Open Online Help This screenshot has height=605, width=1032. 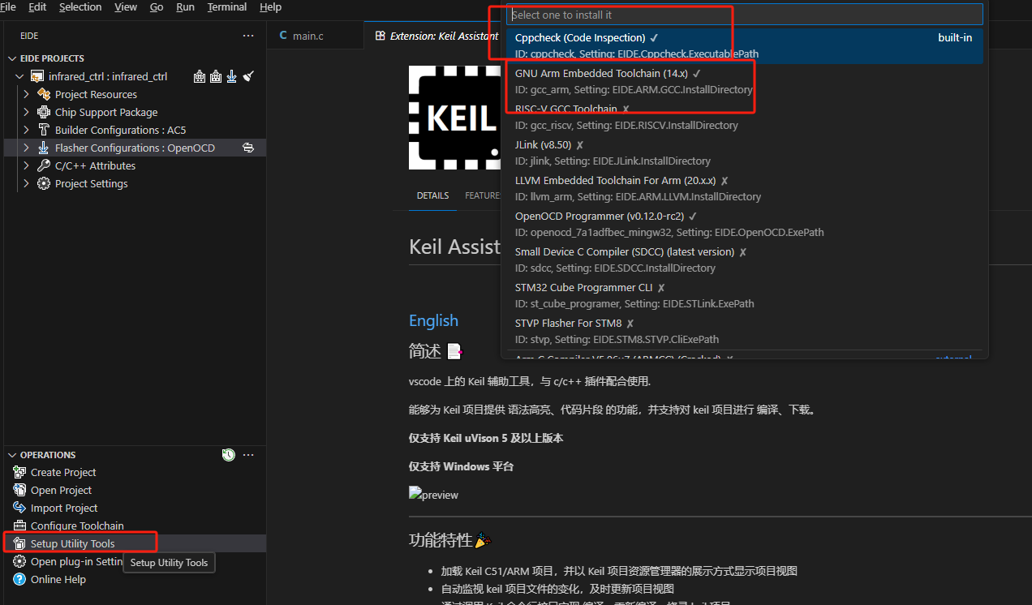(58, 579)
